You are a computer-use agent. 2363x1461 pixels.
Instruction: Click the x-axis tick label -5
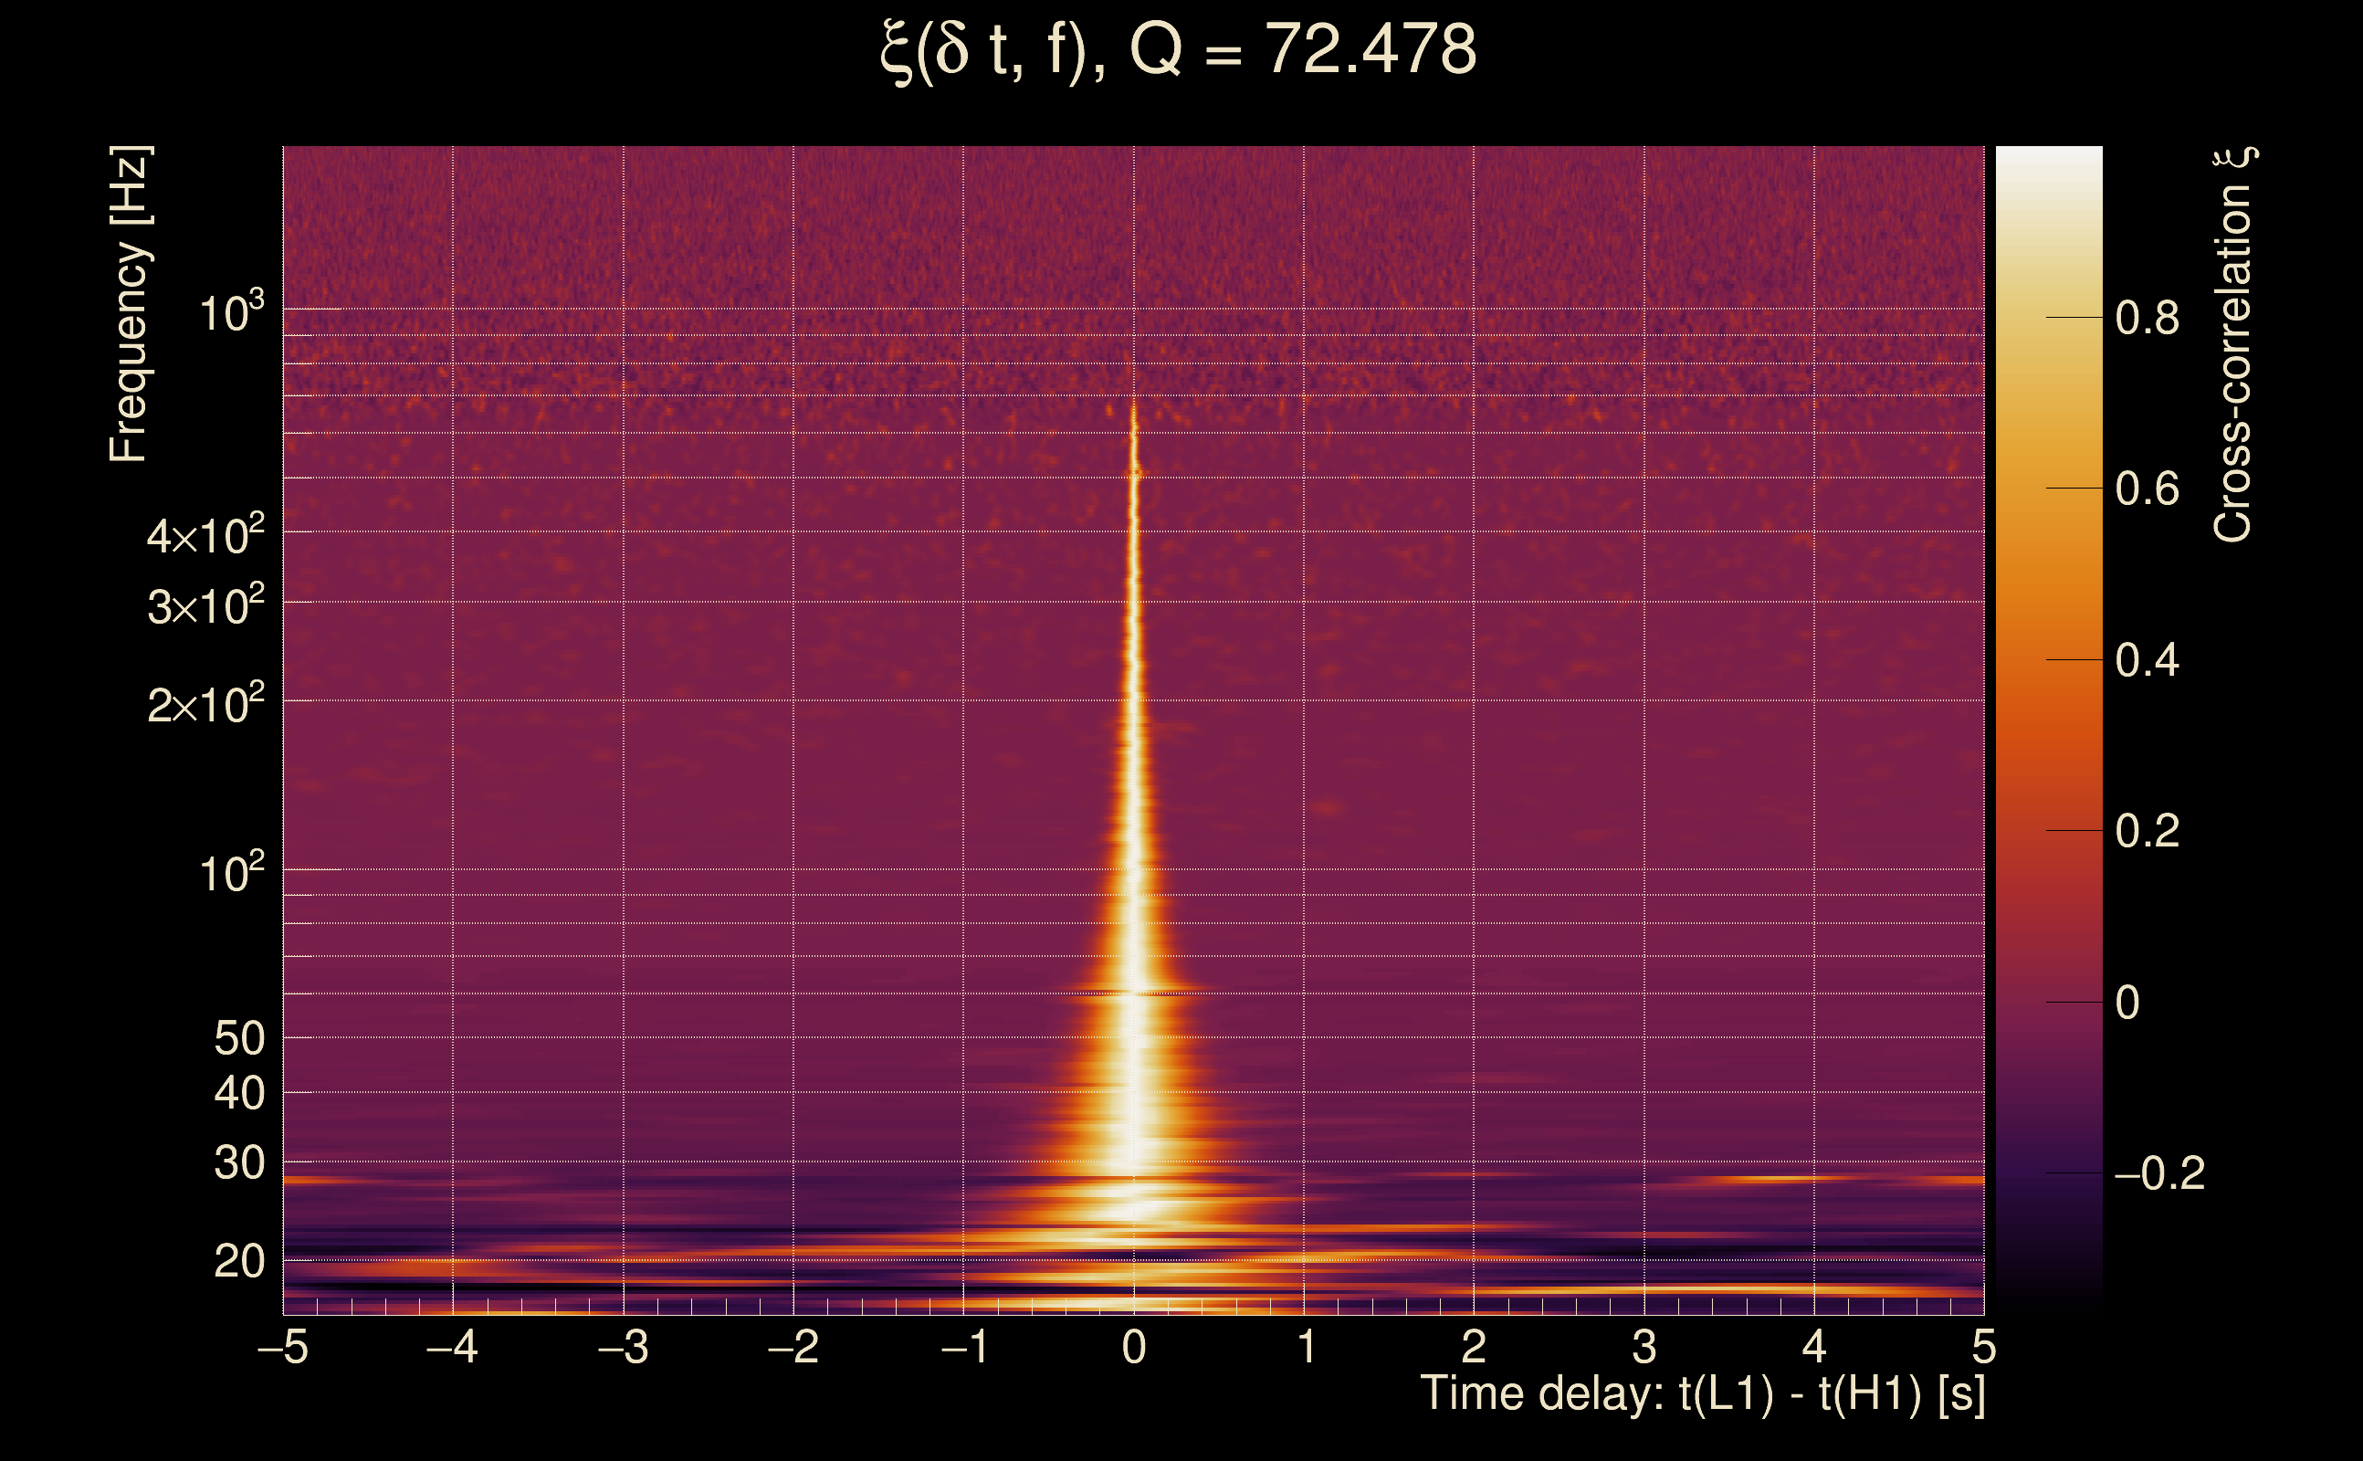283,1348
